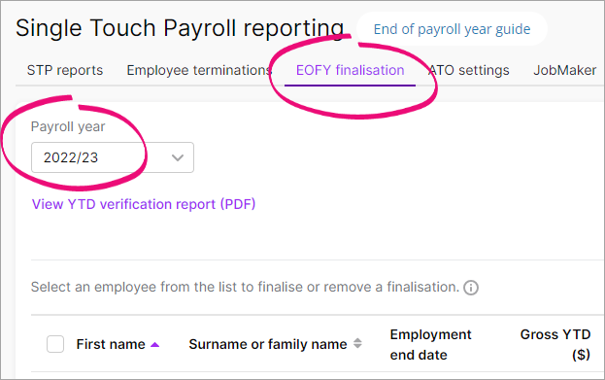Open the JobMaker tab
605x380 pixels.
[565, 70]
